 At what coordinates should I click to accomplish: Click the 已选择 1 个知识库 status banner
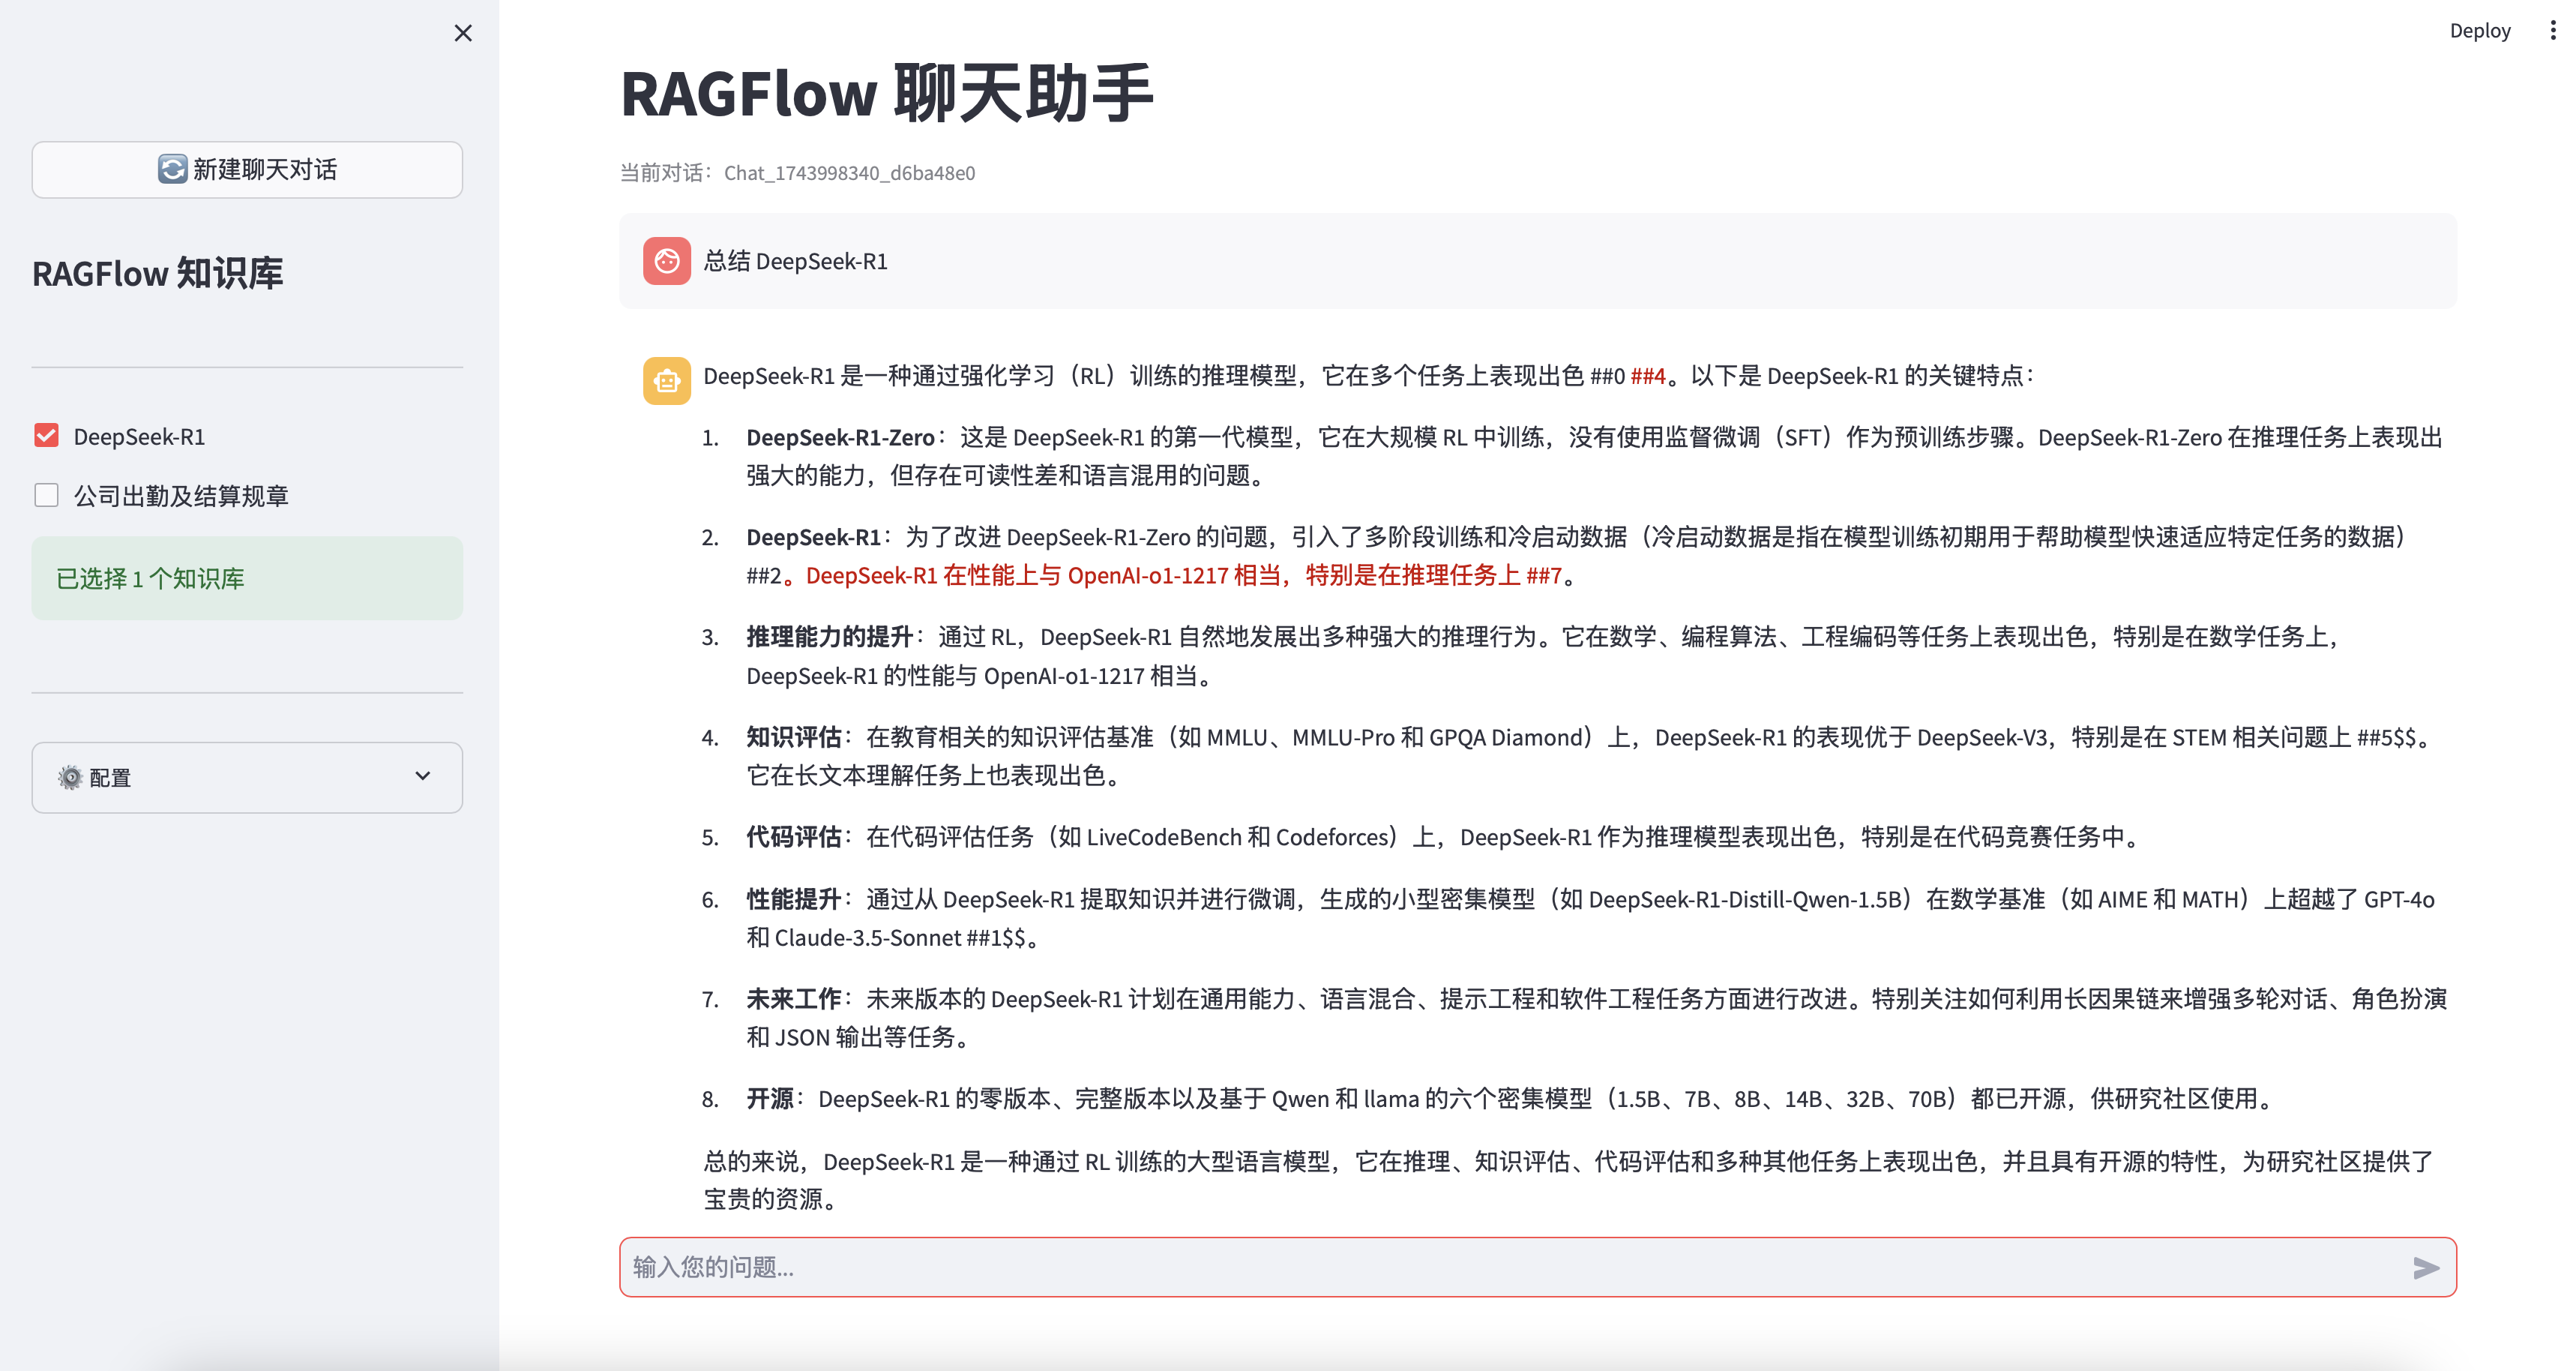tap(247, 578)
